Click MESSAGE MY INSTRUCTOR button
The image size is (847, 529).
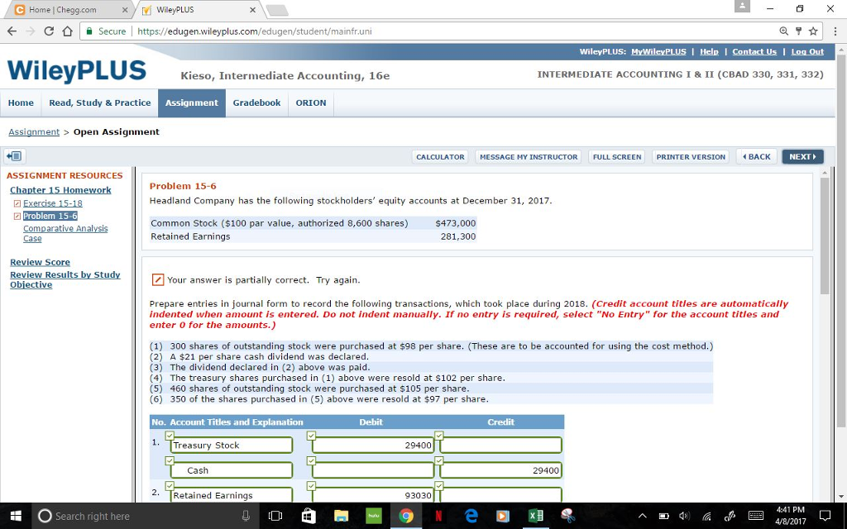coord(529,156)
